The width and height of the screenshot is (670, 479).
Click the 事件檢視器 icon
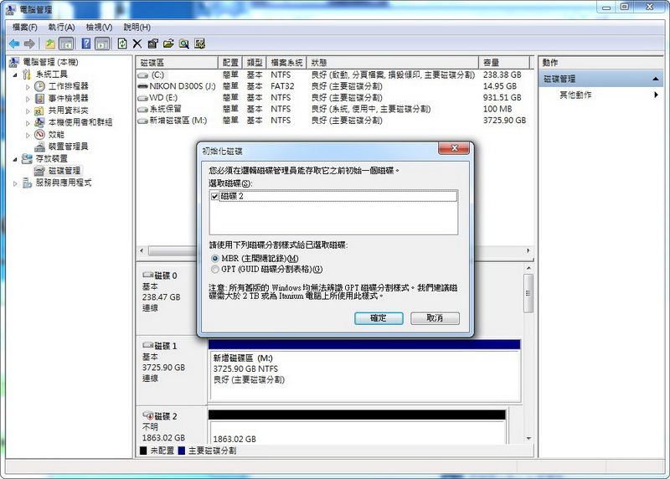point(39,99)
